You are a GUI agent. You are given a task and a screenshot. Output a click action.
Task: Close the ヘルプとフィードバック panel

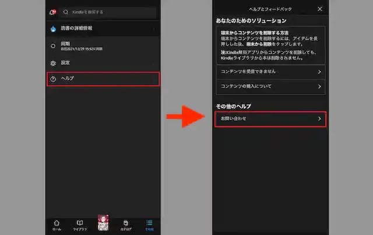[320, 9]
